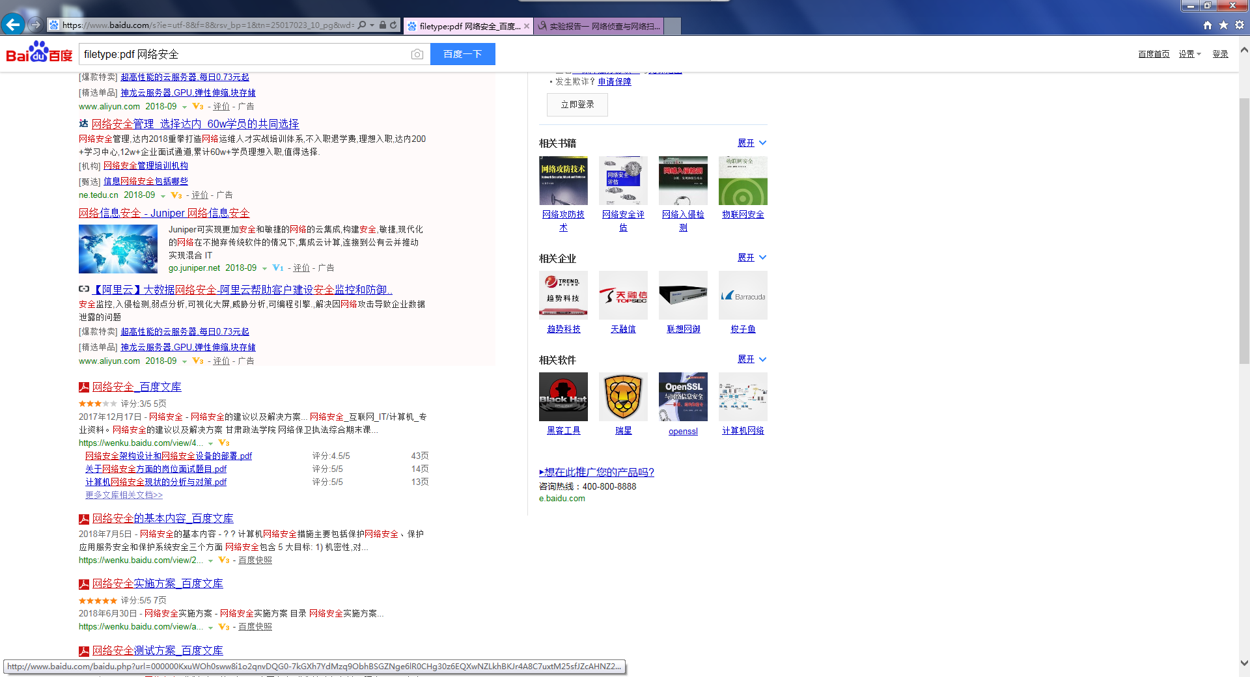Click the V1 credibility badge next to go.juniper.net
Screen dimensions: 1250x677
(x=278, y=268)
